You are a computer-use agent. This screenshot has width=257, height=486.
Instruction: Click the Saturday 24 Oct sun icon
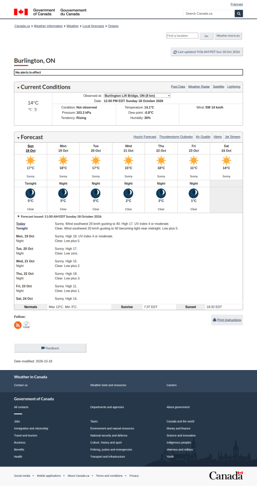[226, 161]
